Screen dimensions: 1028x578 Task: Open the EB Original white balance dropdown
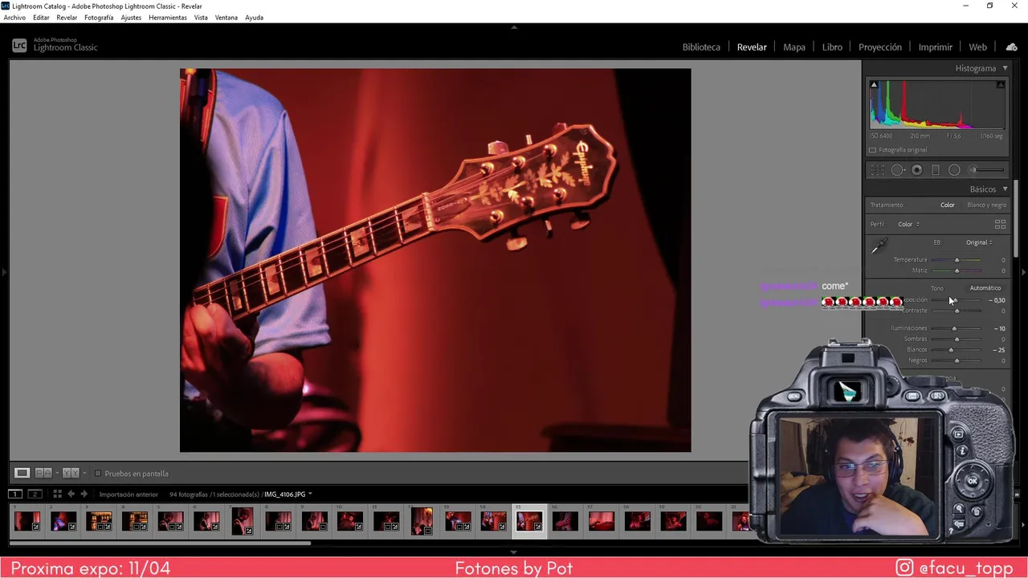click(x=979, y=242)
